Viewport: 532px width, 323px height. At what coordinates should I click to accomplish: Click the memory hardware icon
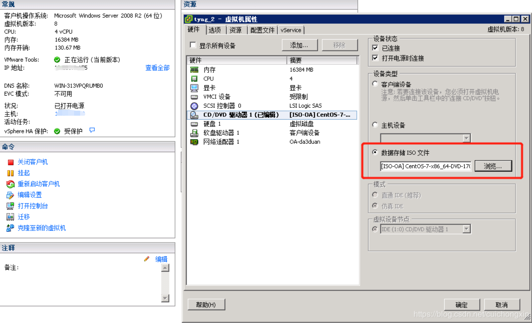194,70
